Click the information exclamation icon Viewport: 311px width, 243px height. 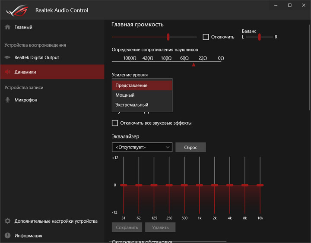(7, 235)
